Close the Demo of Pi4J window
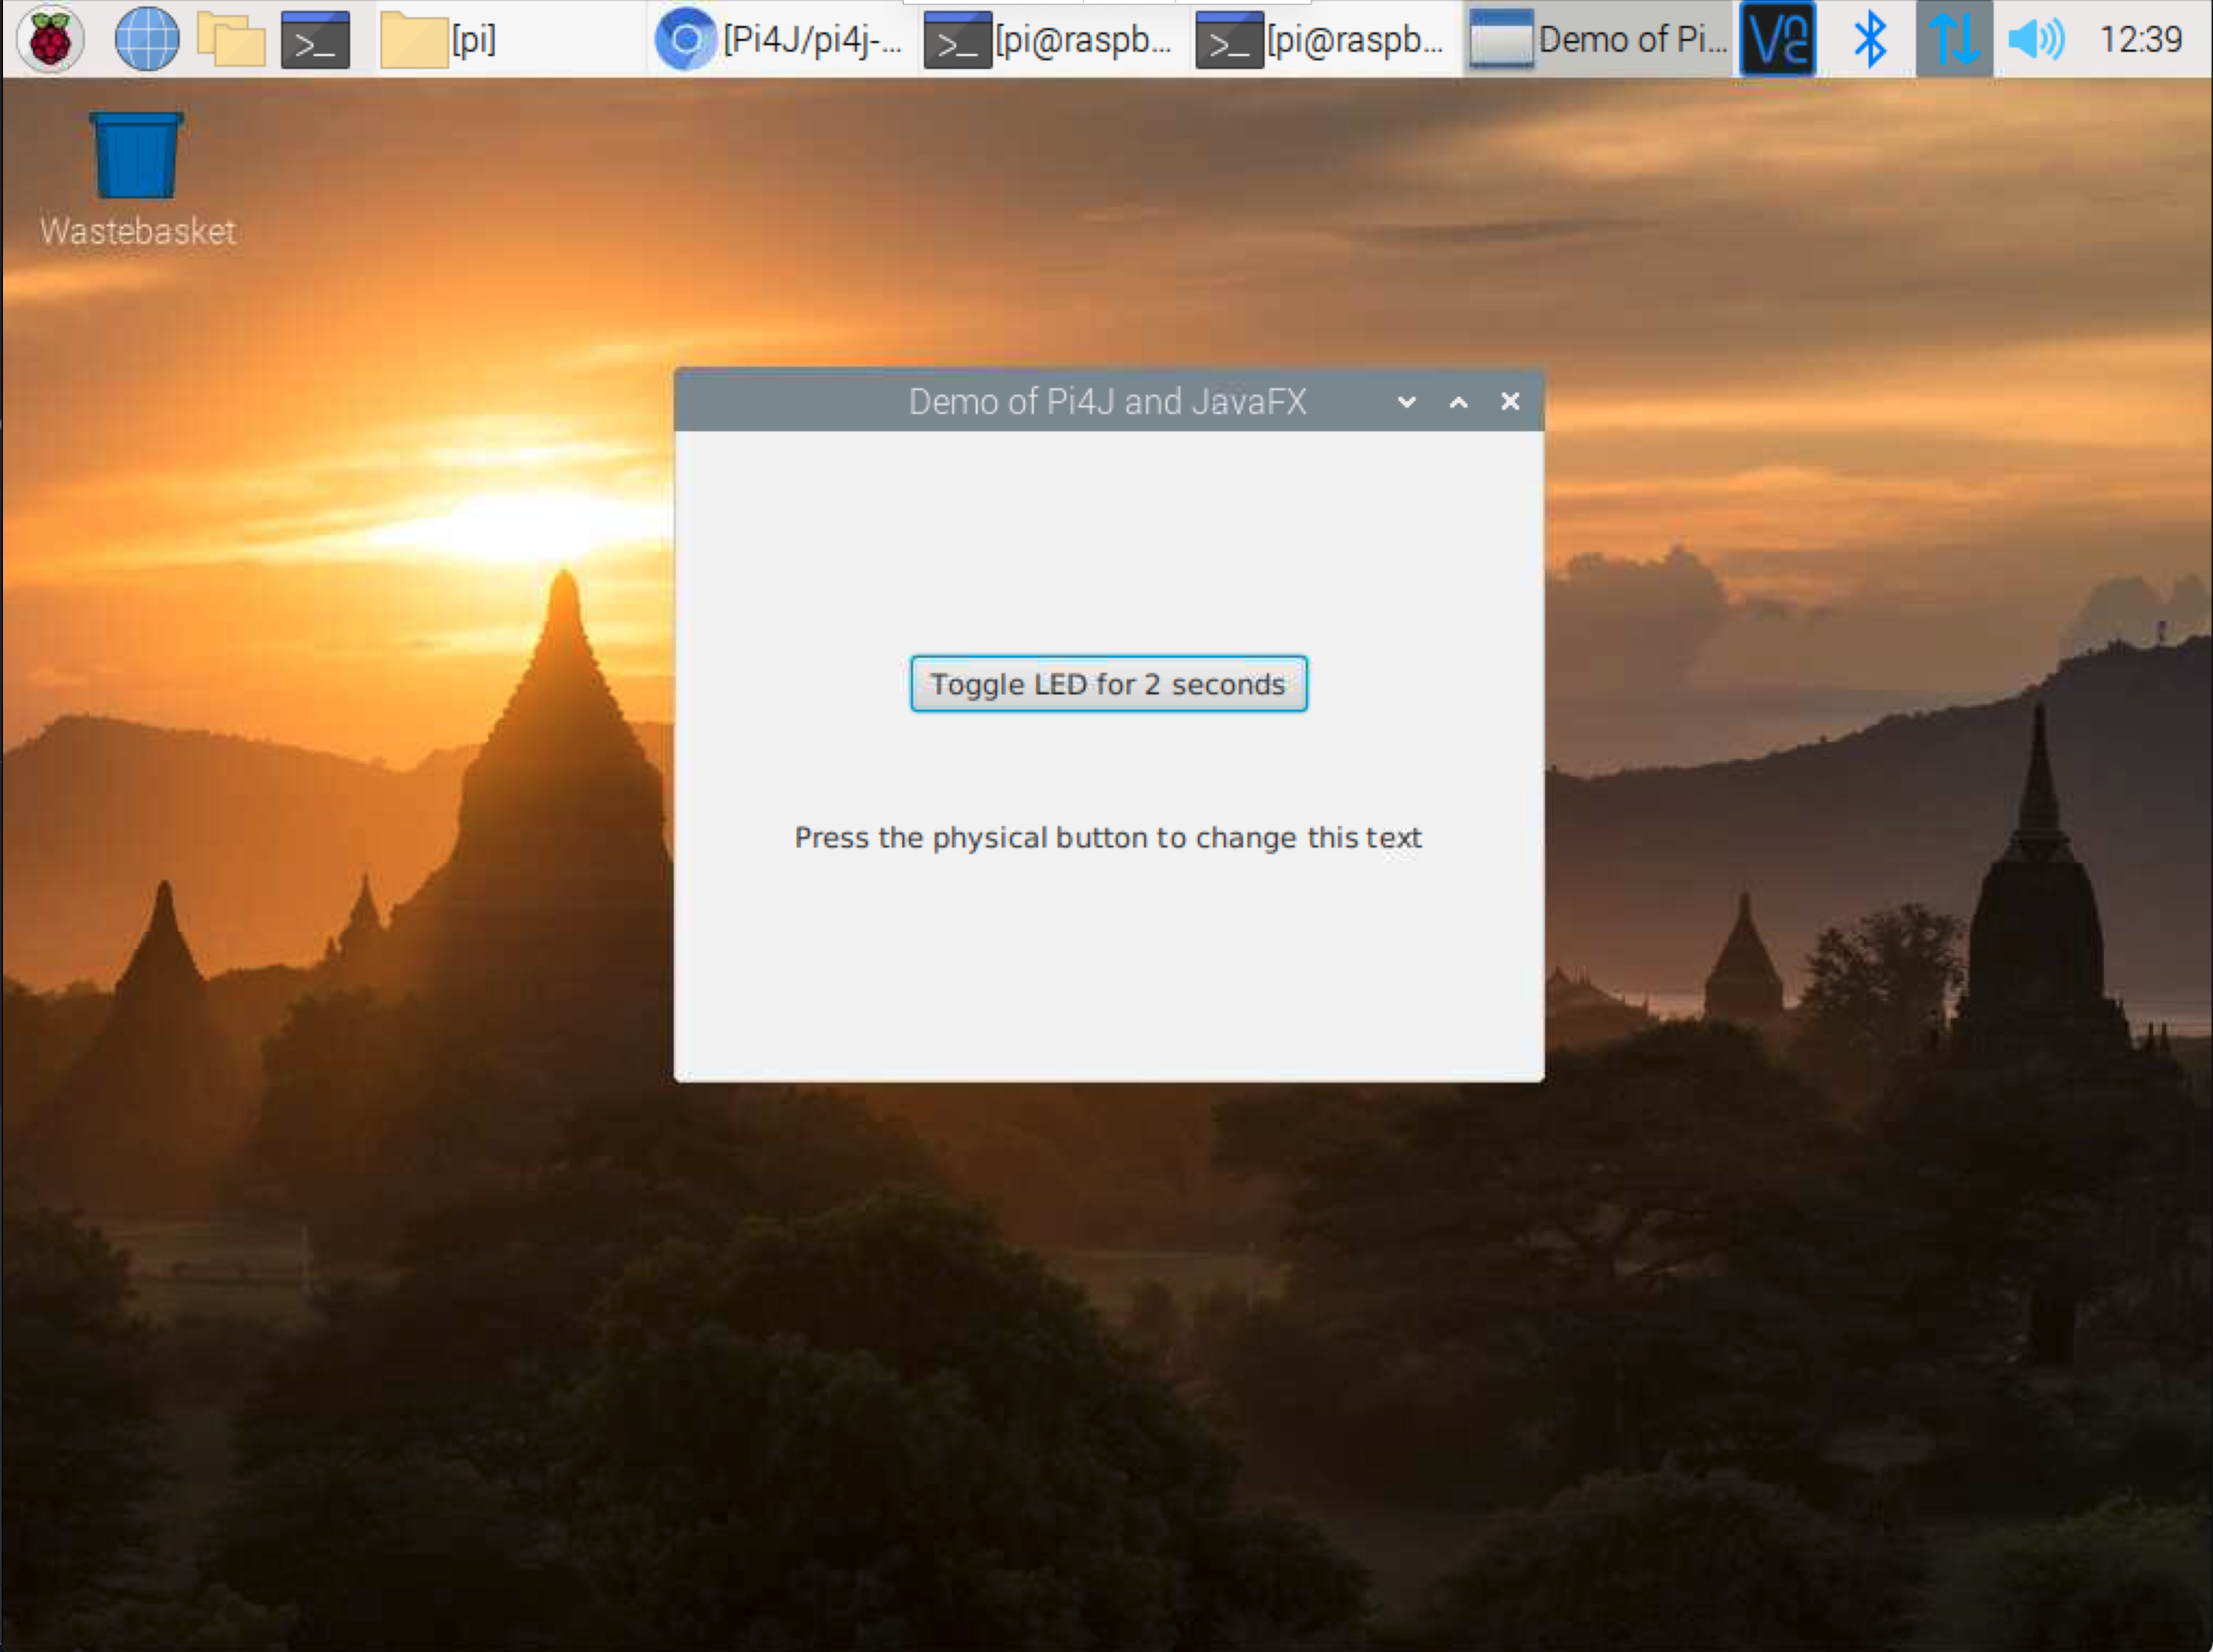 (x=1510, y=401)
